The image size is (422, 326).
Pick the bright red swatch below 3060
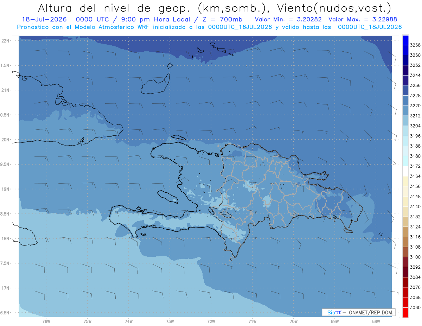click(x=405, y=312)
